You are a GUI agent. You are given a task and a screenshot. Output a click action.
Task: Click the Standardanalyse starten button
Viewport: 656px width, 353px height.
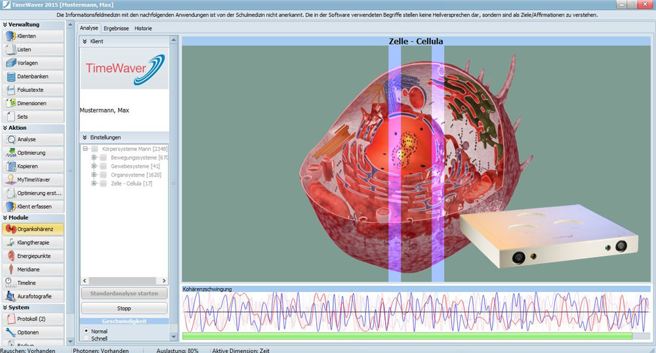124,293
